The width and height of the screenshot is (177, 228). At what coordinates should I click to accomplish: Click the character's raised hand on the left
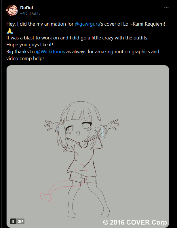[50, 125]
